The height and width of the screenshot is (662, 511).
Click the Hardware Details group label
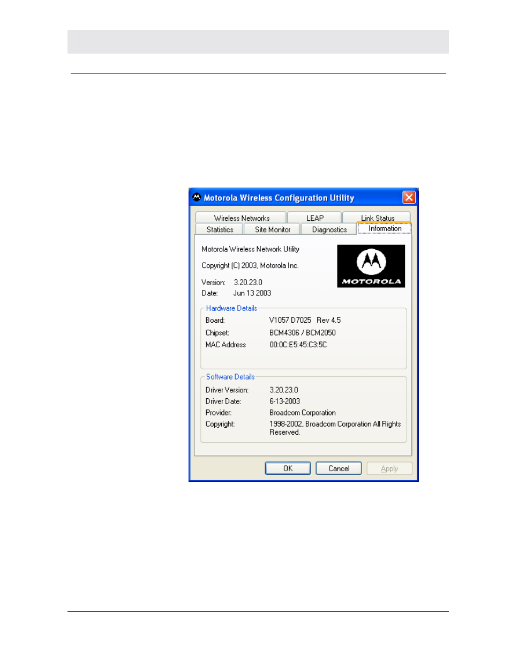click(x=231, y=308)
